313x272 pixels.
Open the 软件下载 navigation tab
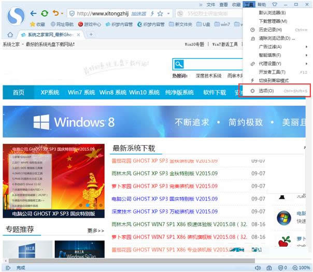click(x=215, y=92)
